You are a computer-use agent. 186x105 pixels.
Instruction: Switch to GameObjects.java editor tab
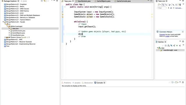point(103,1)
